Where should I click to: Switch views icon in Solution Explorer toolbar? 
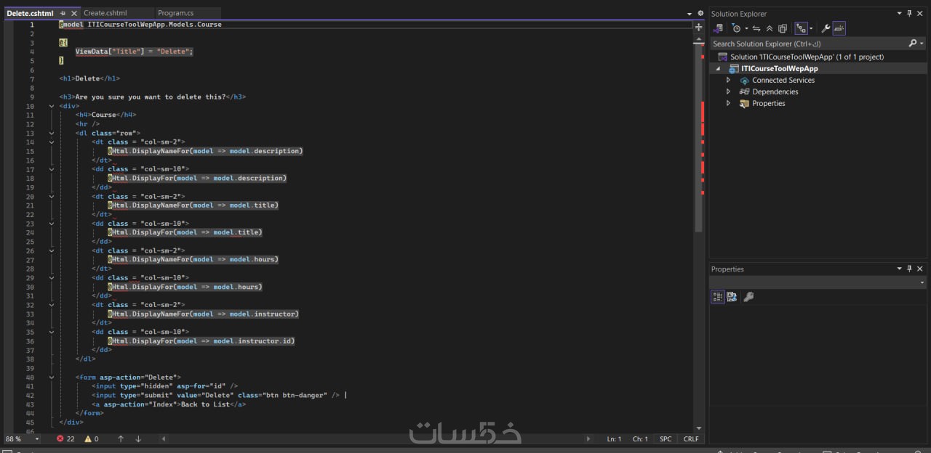click(x=719, y=28)
